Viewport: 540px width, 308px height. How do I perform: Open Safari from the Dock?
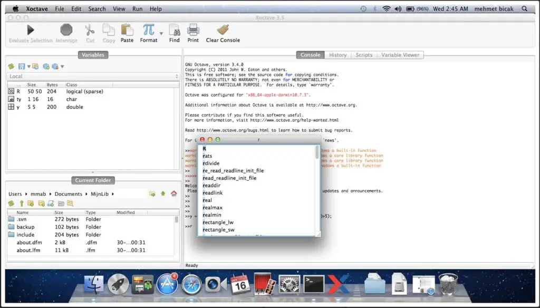(x=191, y=284)
